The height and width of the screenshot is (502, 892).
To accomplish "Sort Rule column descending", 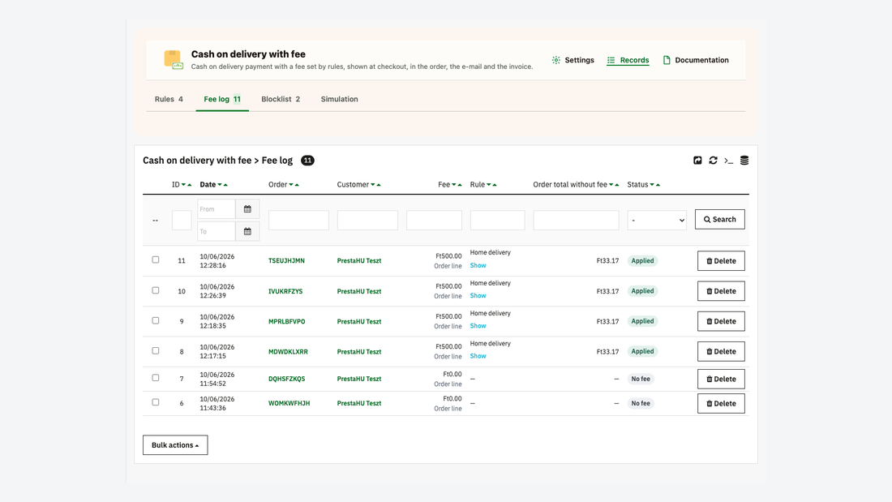I will (x=489, y=185).
